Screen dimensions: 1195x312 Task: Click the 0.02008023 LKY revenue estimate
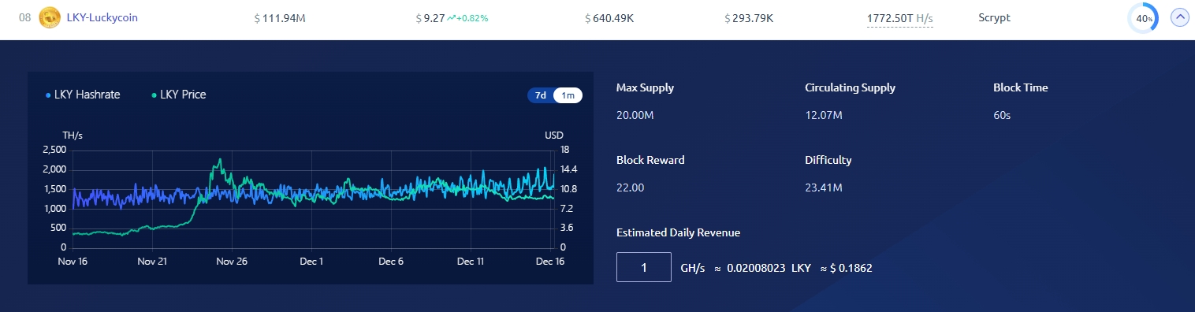point(768,268)
